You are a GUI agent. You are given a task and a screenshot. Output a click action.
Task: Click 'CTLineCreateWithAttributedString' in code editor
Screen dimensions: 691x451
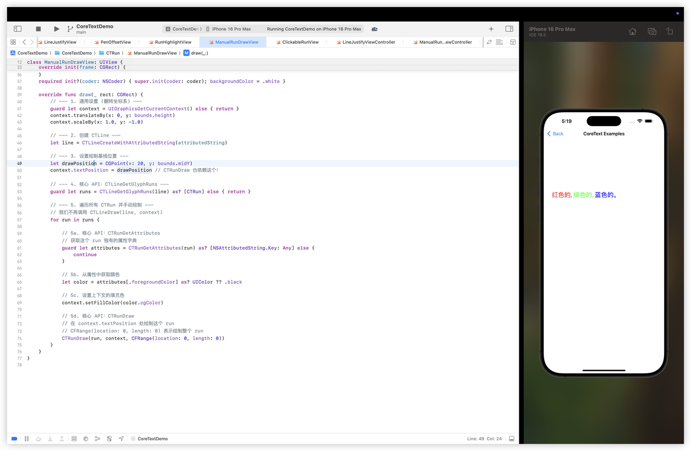click(x=128, y=143)
